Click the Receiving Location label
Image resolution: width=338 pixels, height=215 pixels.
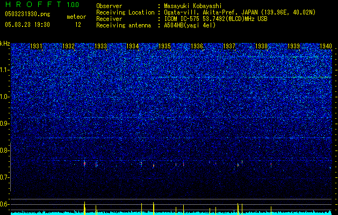tap(125, 12)
